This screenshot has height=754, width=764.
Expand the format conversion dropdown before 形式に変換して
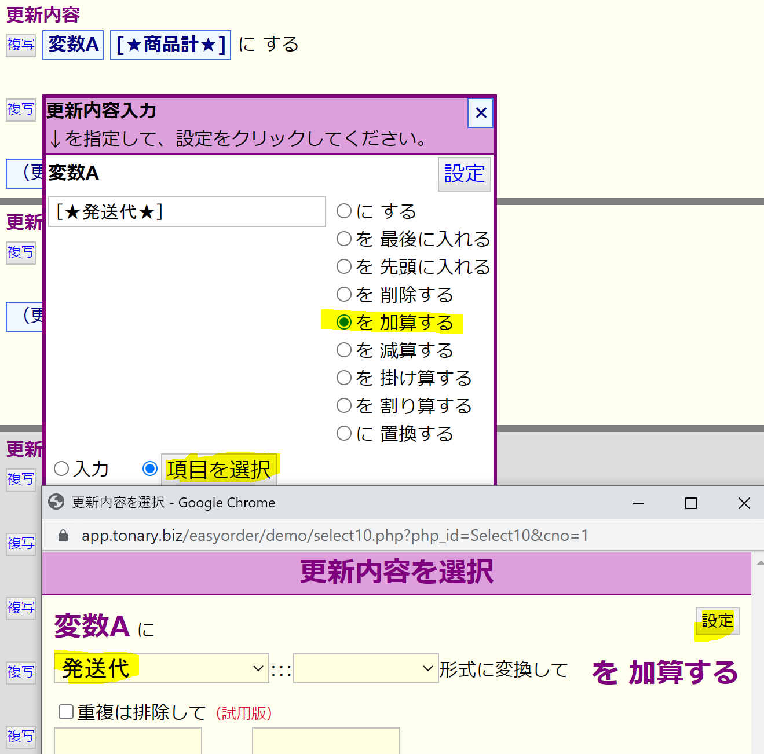(365, 669)
